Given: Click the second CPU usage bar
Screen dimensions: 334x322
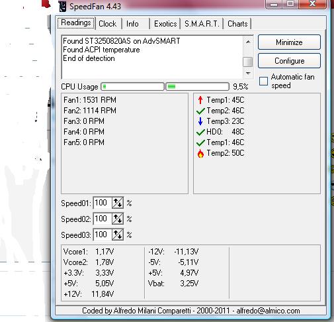Looking at the screenshot, I should [197, 87].
